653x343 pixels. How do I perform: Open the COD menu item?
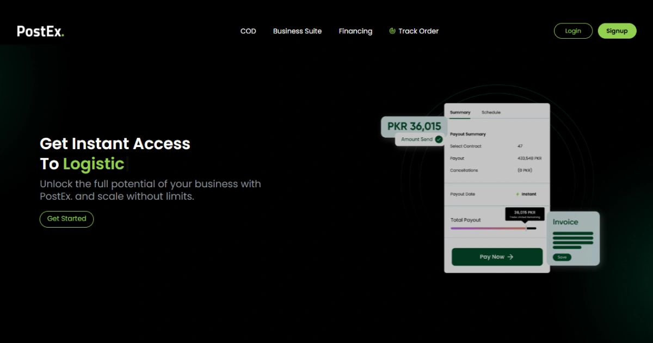248,31
